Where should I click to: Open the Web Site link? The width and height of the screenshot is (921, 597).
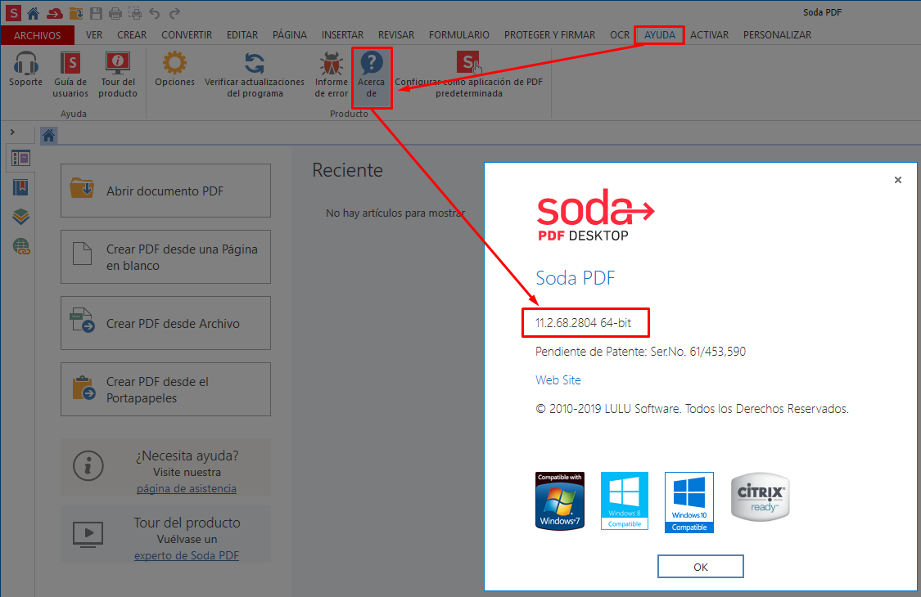click(x=558, y=379)
